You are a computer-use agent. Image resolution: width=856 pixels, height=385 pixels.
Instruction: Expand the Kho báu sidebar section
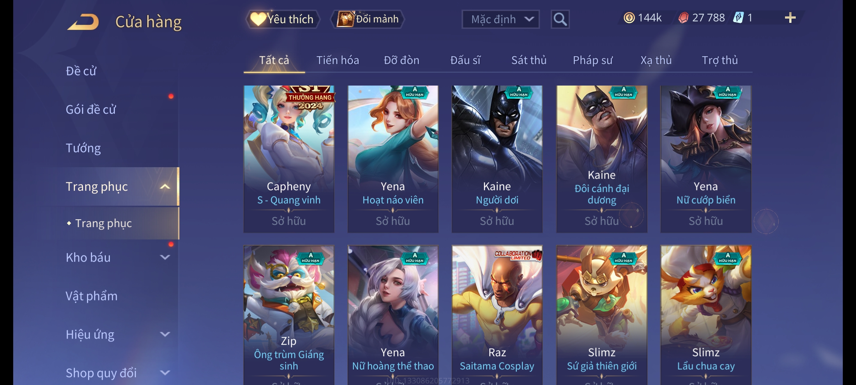pos(165,257)
